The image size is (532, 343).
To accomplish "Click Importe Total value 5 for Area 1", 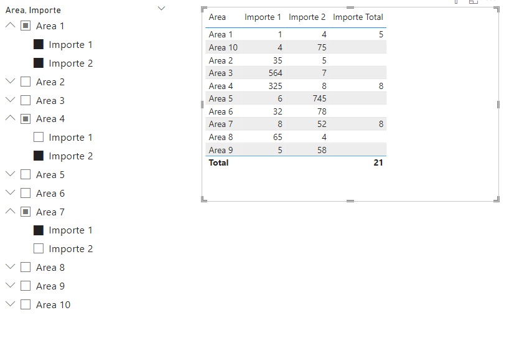I will [381, 34].
